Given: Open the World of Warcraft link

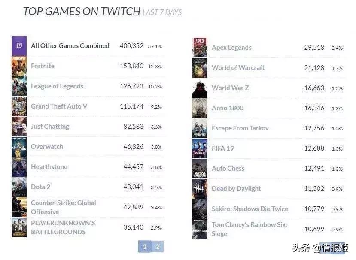Looking at the screenshot, I should 238,68.
